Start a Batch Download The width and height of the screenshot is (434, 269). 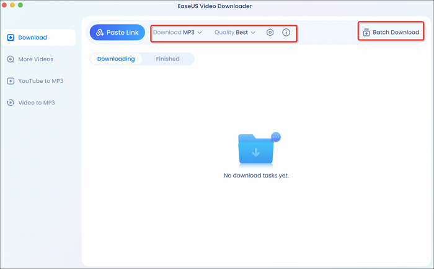pos(391,32)
